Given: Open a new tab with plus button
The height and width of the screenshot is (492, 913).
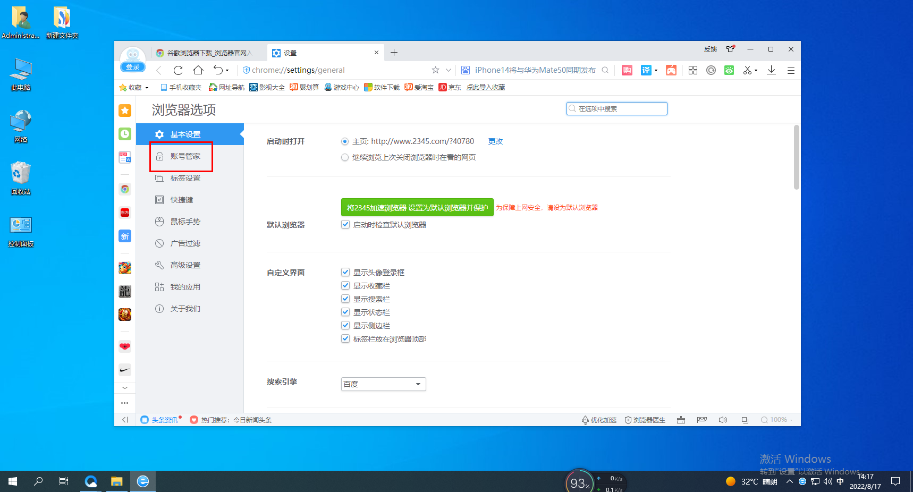Looking at the screenshot, I should 394,53.
